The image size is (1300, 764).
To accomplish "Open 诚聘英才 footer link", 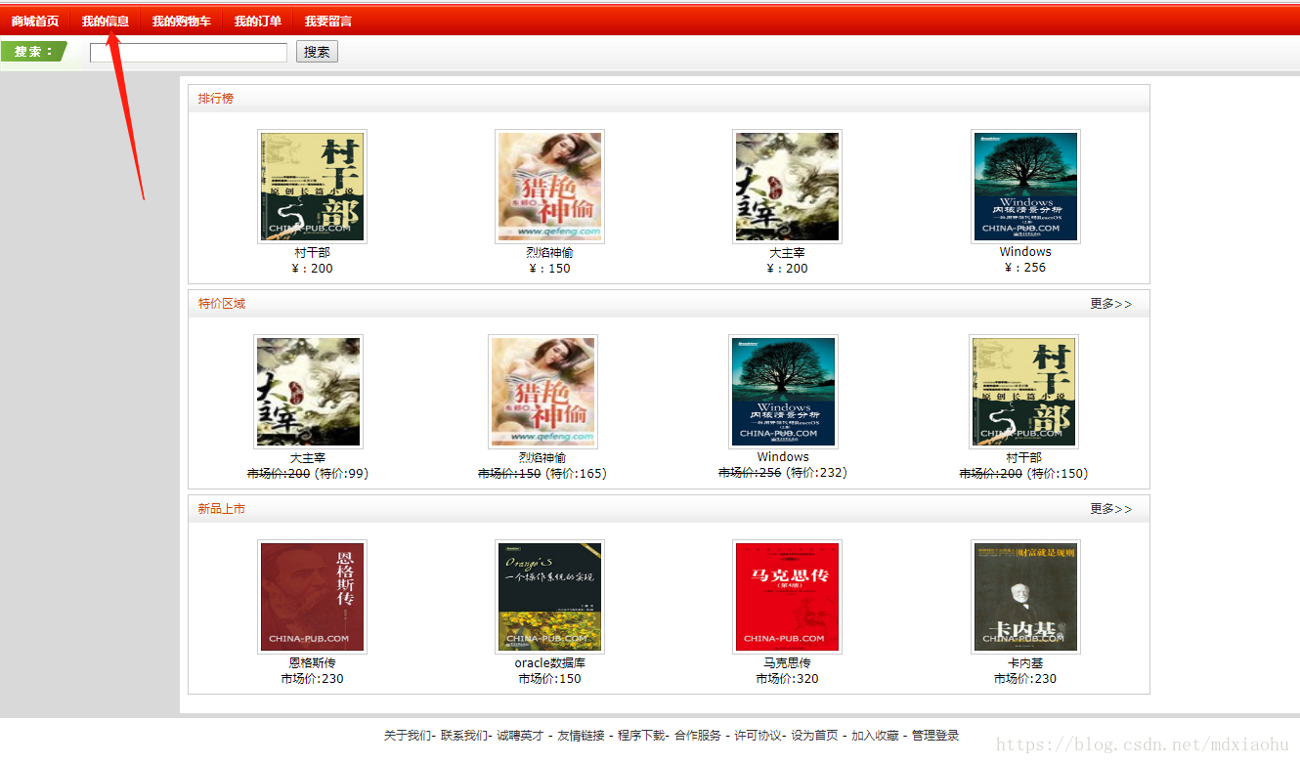I will point(520,736).
